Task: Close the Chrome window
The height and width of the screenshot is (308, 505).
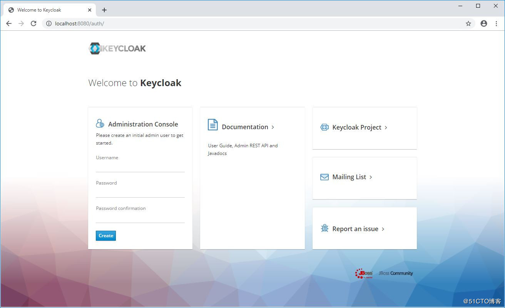Action: (496, 6)
